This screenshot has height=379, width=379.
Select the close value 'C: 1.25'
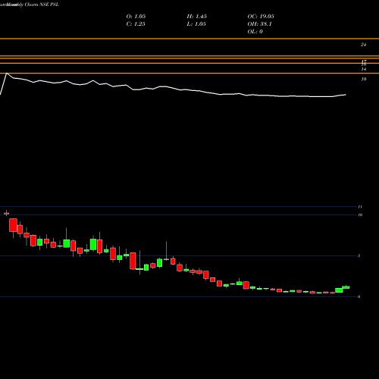tap(136, 23)
